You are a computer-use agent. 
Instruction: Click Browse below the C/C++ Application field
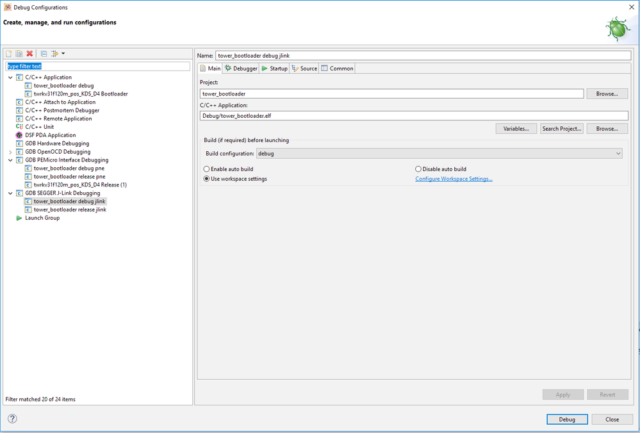[x=607, y=129]
